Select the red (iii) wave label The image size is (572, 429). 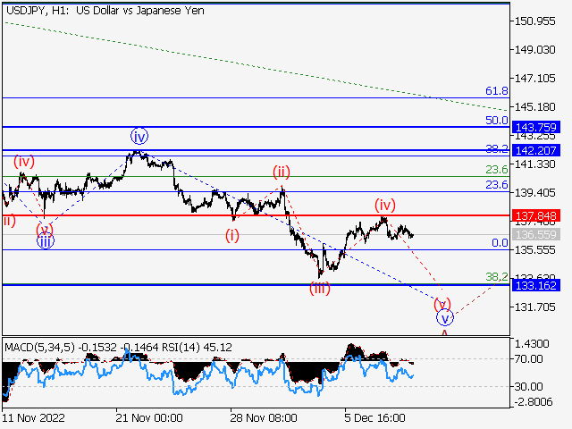point(320,288)
